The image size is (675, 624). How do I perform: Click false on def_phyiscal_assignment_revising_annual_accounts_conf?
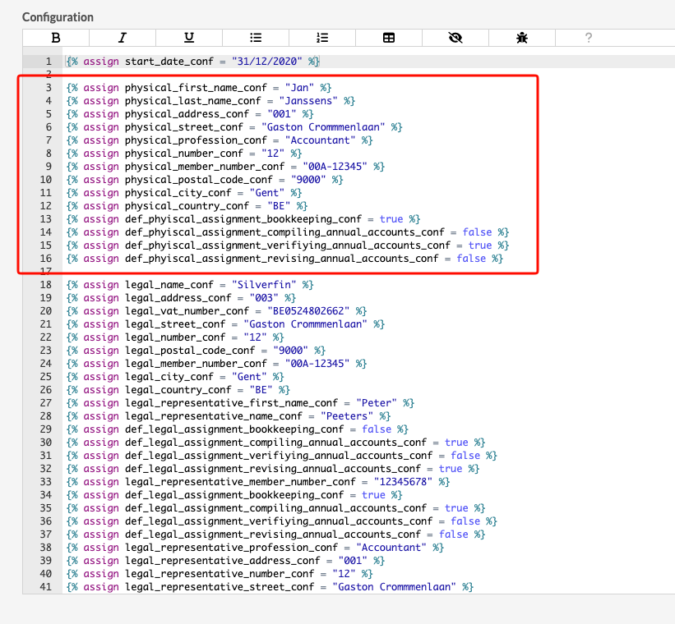click(471, 259)
